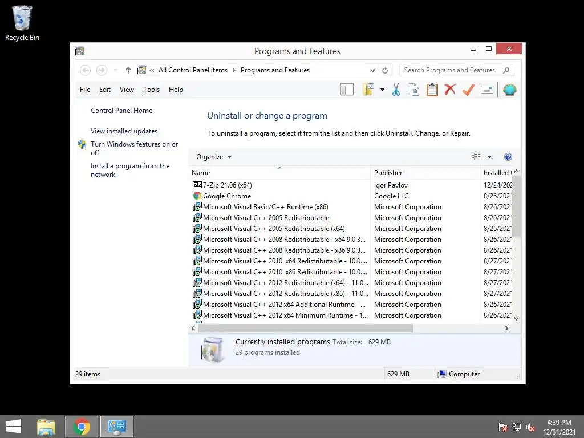Screen dimensions: 584x438
Task: Open the File menu
Action: tap(85, 90)
